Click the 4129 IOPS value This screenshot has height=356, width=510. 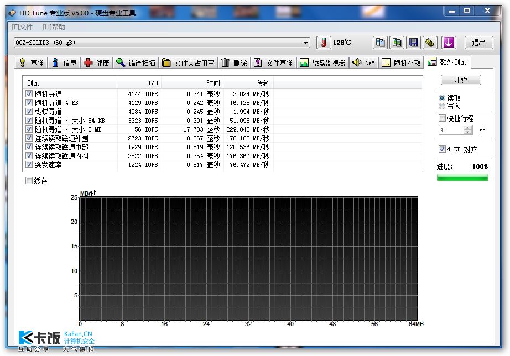coord(143,103)
